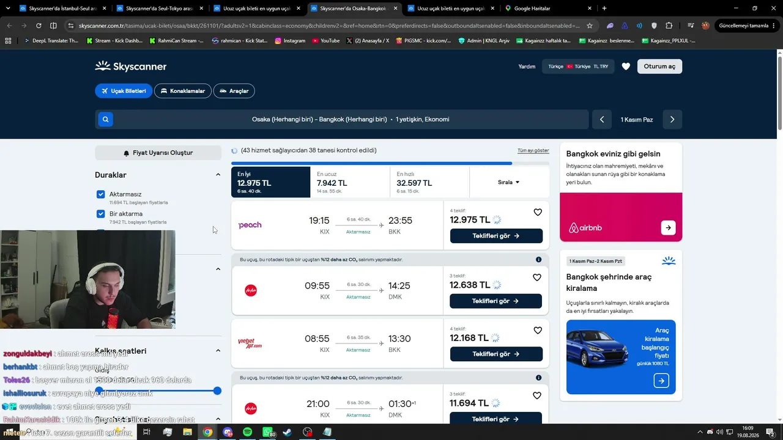
Task: Switch to Araçlar tab
Action: pos(234,91)
